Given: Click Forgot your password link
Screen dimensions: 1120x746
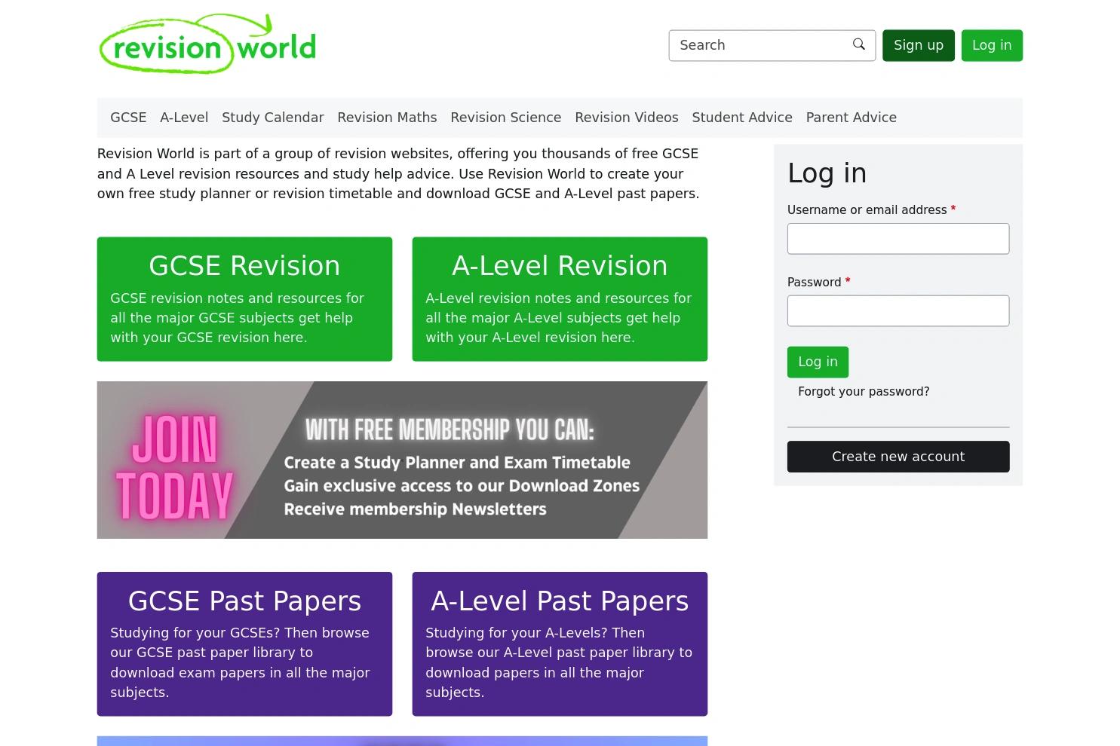Looking at the screenshot, I should tap(864, 392).
